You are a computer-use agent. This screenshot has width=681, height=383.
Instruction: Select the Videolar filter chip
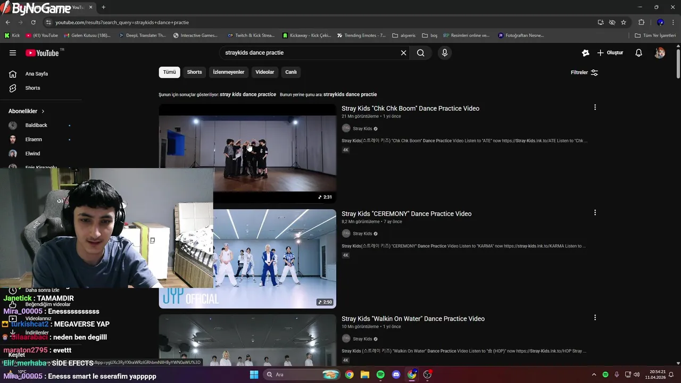point(264,72)
